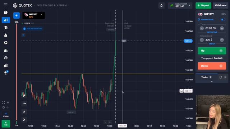Image resolution: width=230 pixels, height=129 pixels.
Task: Click the 165.580 price axis label
Action: click(189, 21)
